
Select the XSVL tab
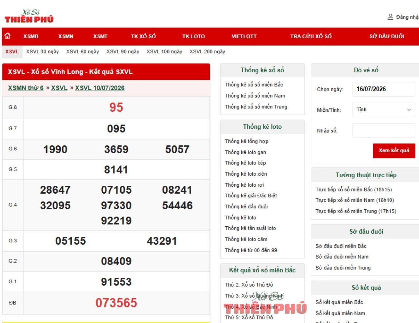click(12, 51)
